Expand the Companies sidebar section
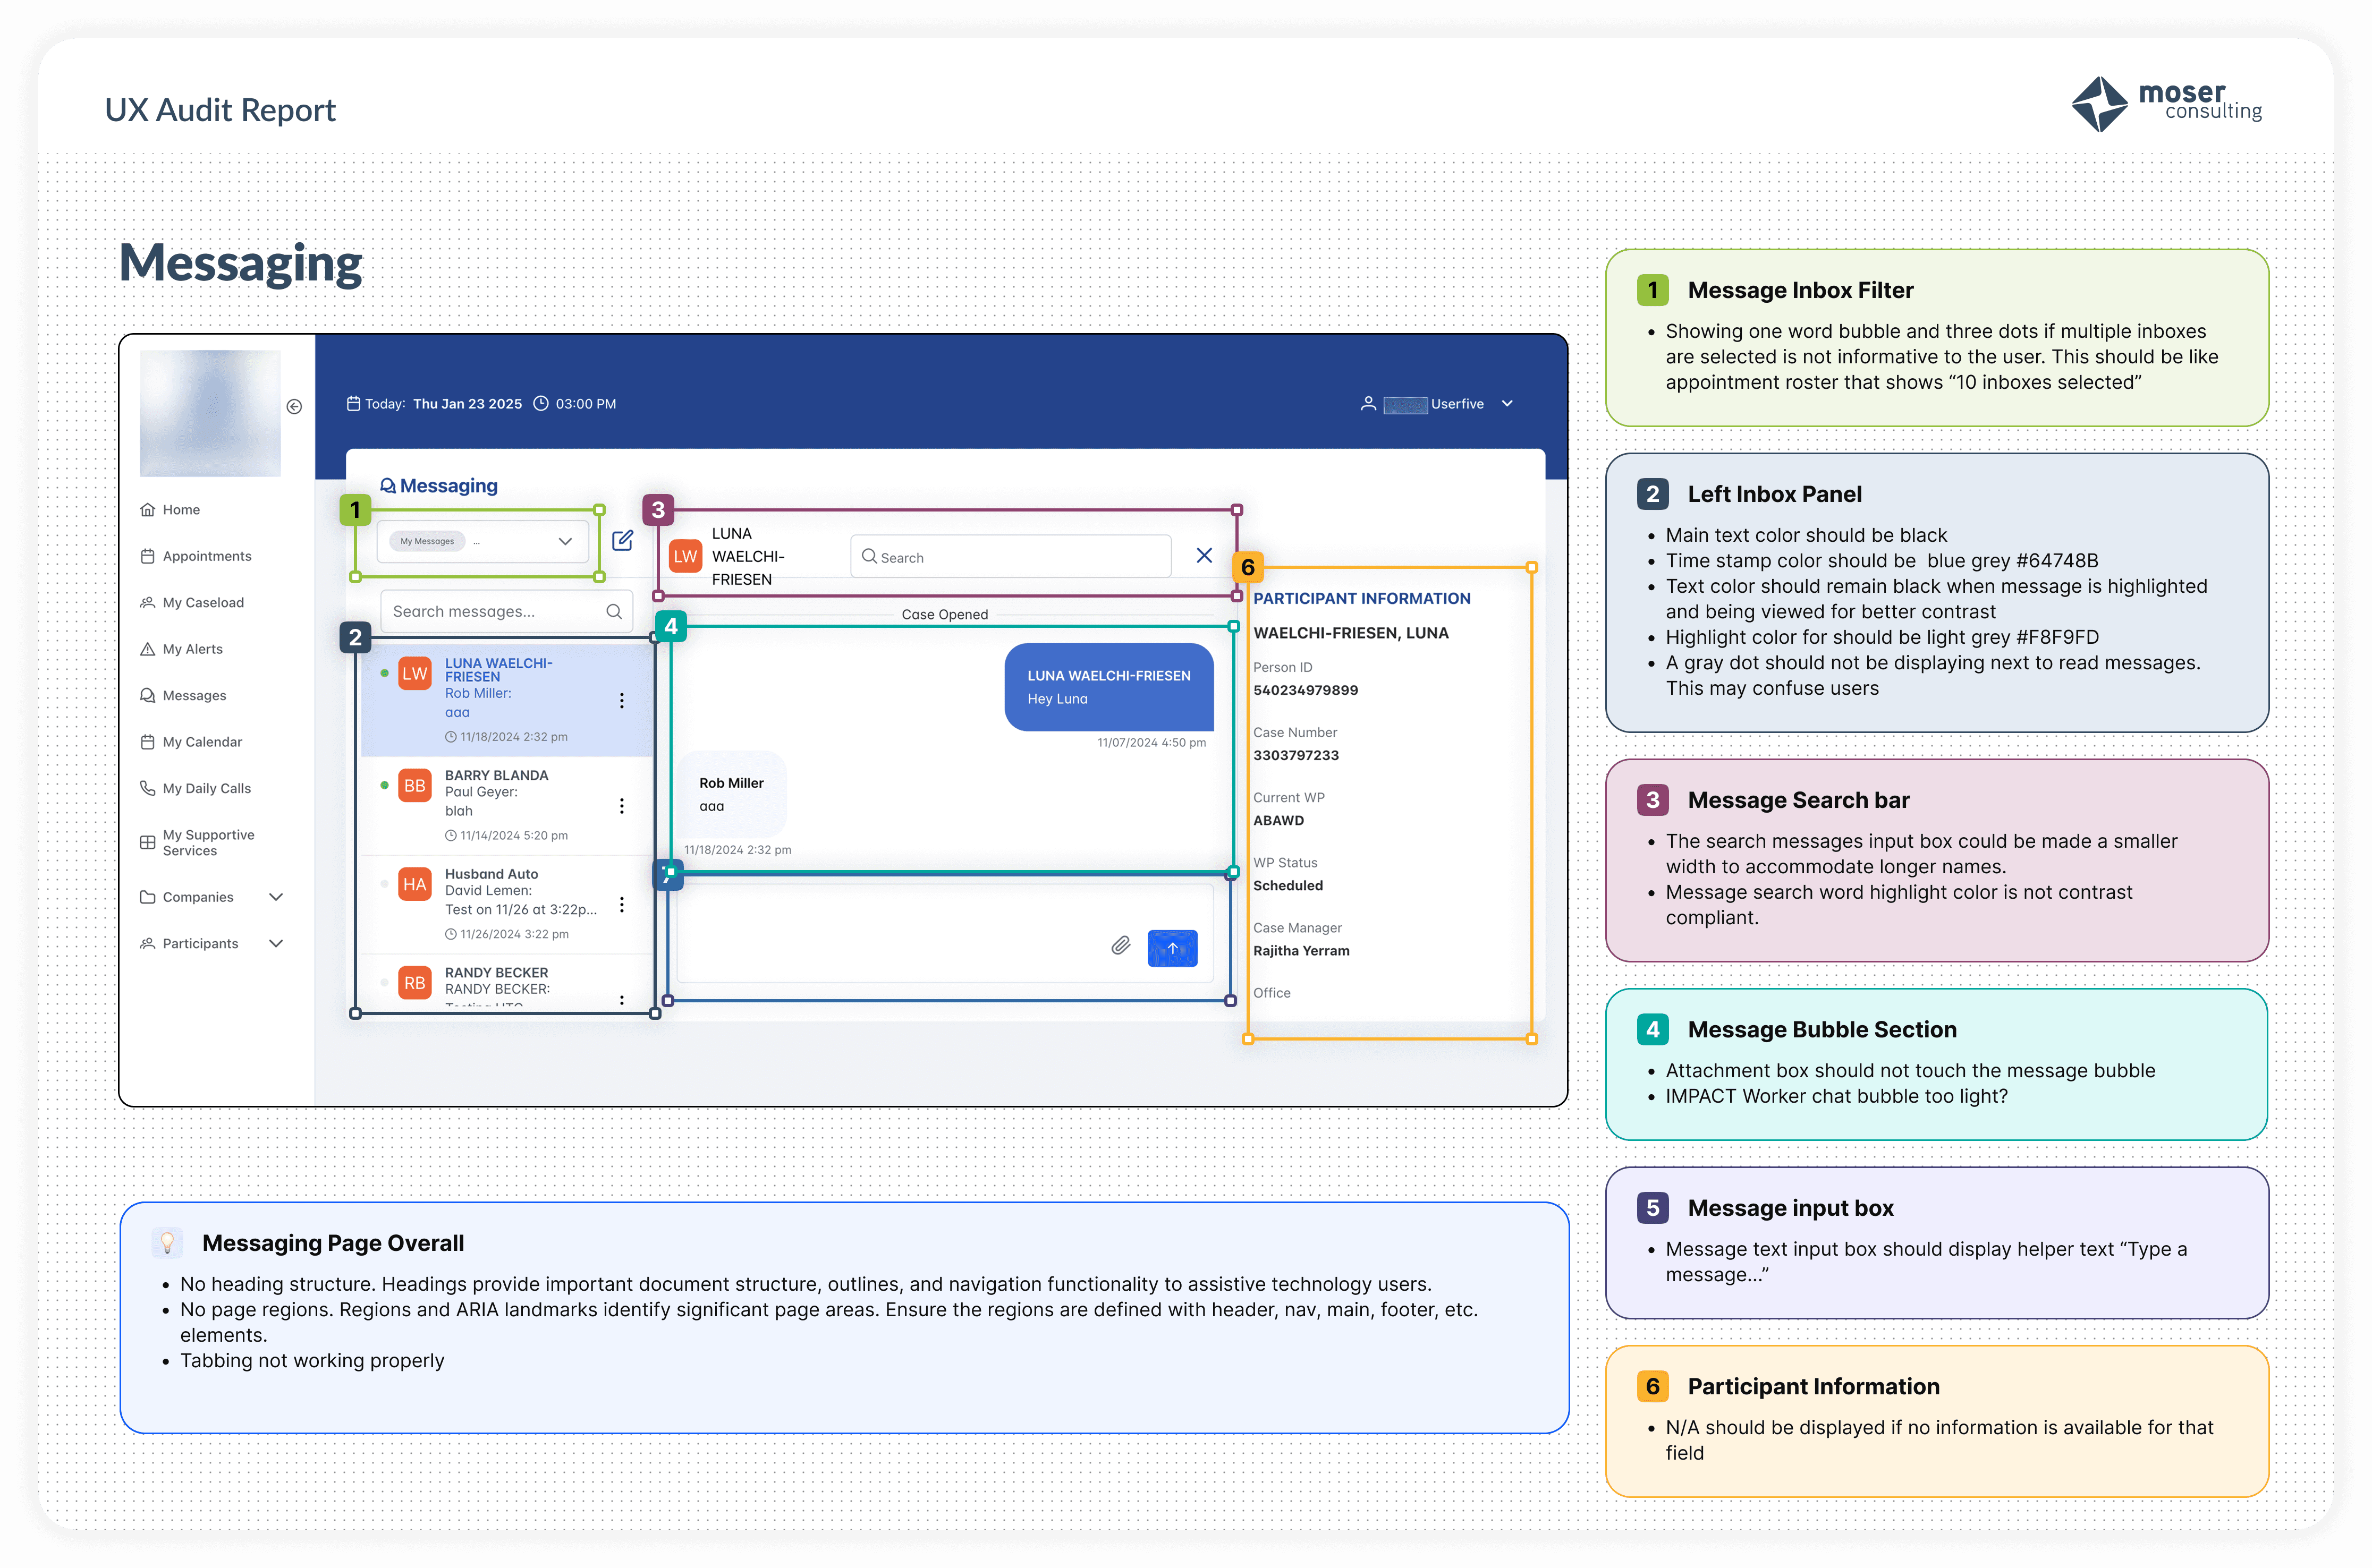The image size is (2372, 1568). (276, 897)
